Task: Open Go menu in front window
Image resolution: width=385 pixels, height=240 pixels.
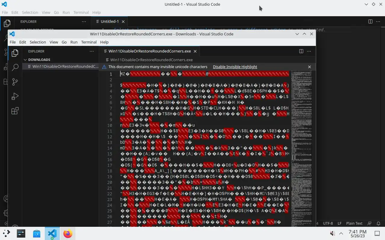Action: [x=64, y=42]
